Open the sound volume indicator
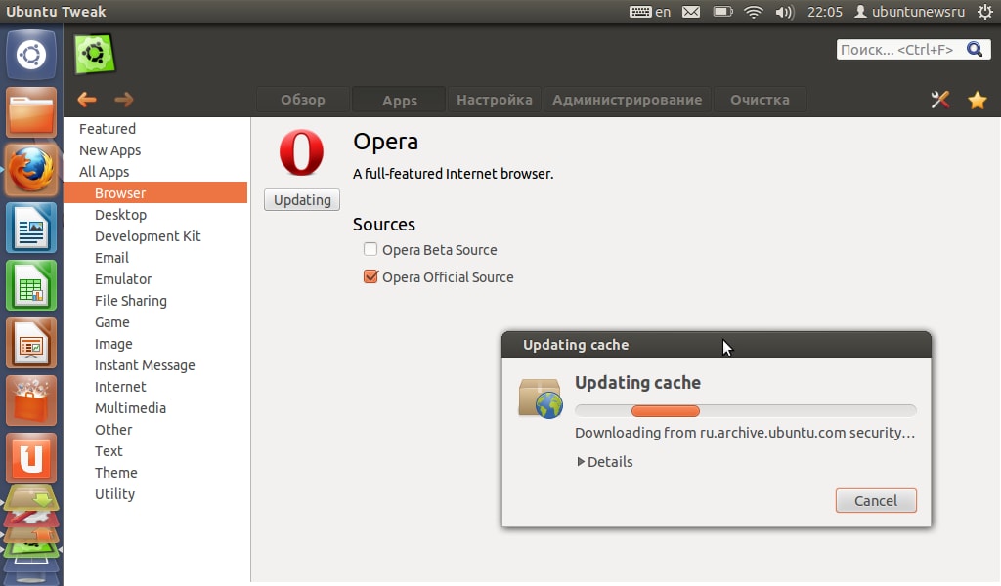This screenshot has width=1001, height=586. (x=785, y=12)
